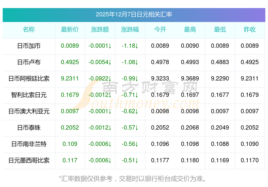Click the 汇率数据仅供参考 disclaimer footer text

coord(134,178)
